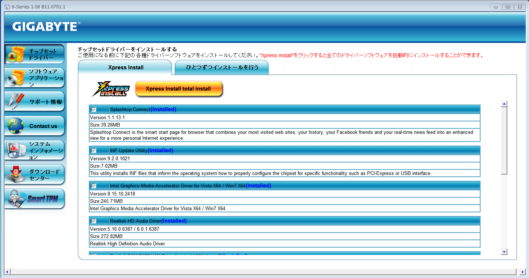This screenshot has width=529, height=278.
Task: Click the horizontal scrollbar left arrow
Action: coord(7,272)
